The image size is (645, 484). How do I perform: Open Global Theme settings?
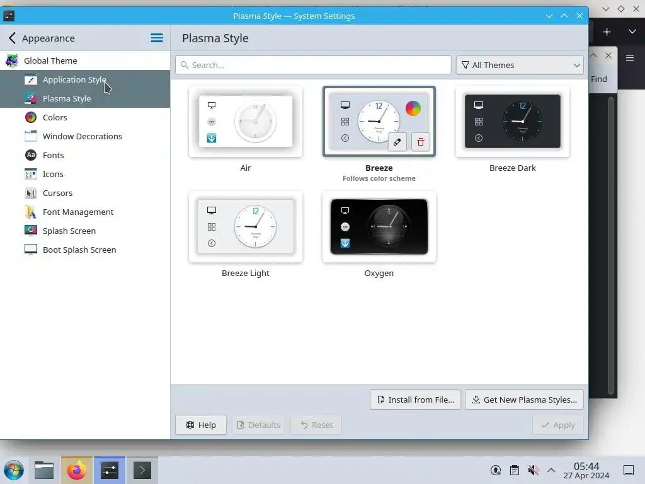click(85, 60)
